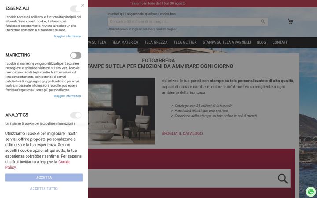
Task: Open the WhatsApp chat icon
Action: coord(311,192)
